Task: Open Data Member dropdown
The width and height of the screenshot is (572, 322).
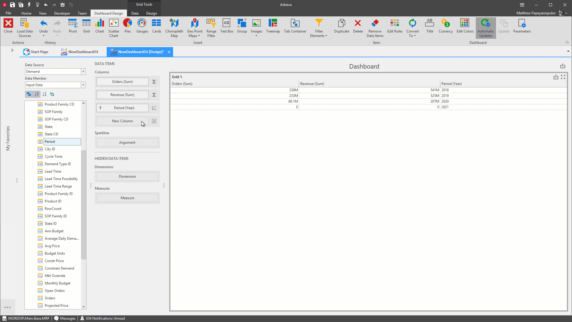Action: [x=83, y=85]
